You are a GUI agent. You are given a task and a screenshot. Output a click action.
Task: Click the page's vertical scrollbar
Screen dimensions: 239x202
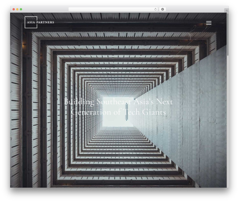(228, 34)
